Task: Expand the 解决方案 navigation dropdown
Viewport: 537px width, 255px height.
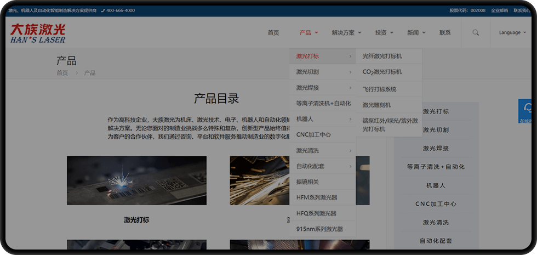Action: click(346, 33)
